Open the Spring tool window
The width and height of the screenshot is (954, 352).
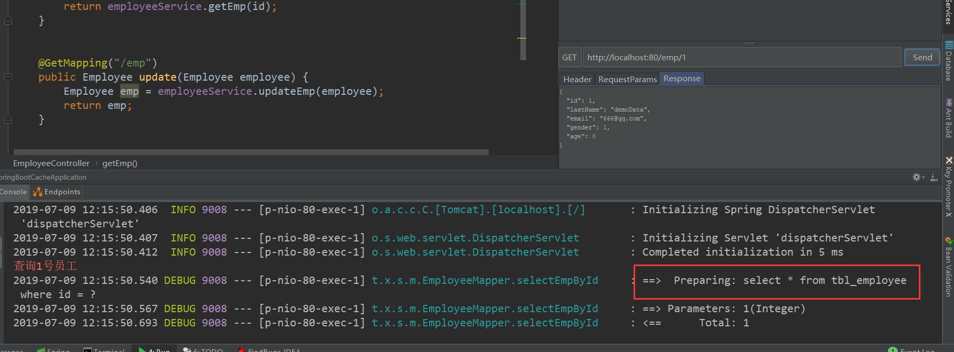(53, 349)
